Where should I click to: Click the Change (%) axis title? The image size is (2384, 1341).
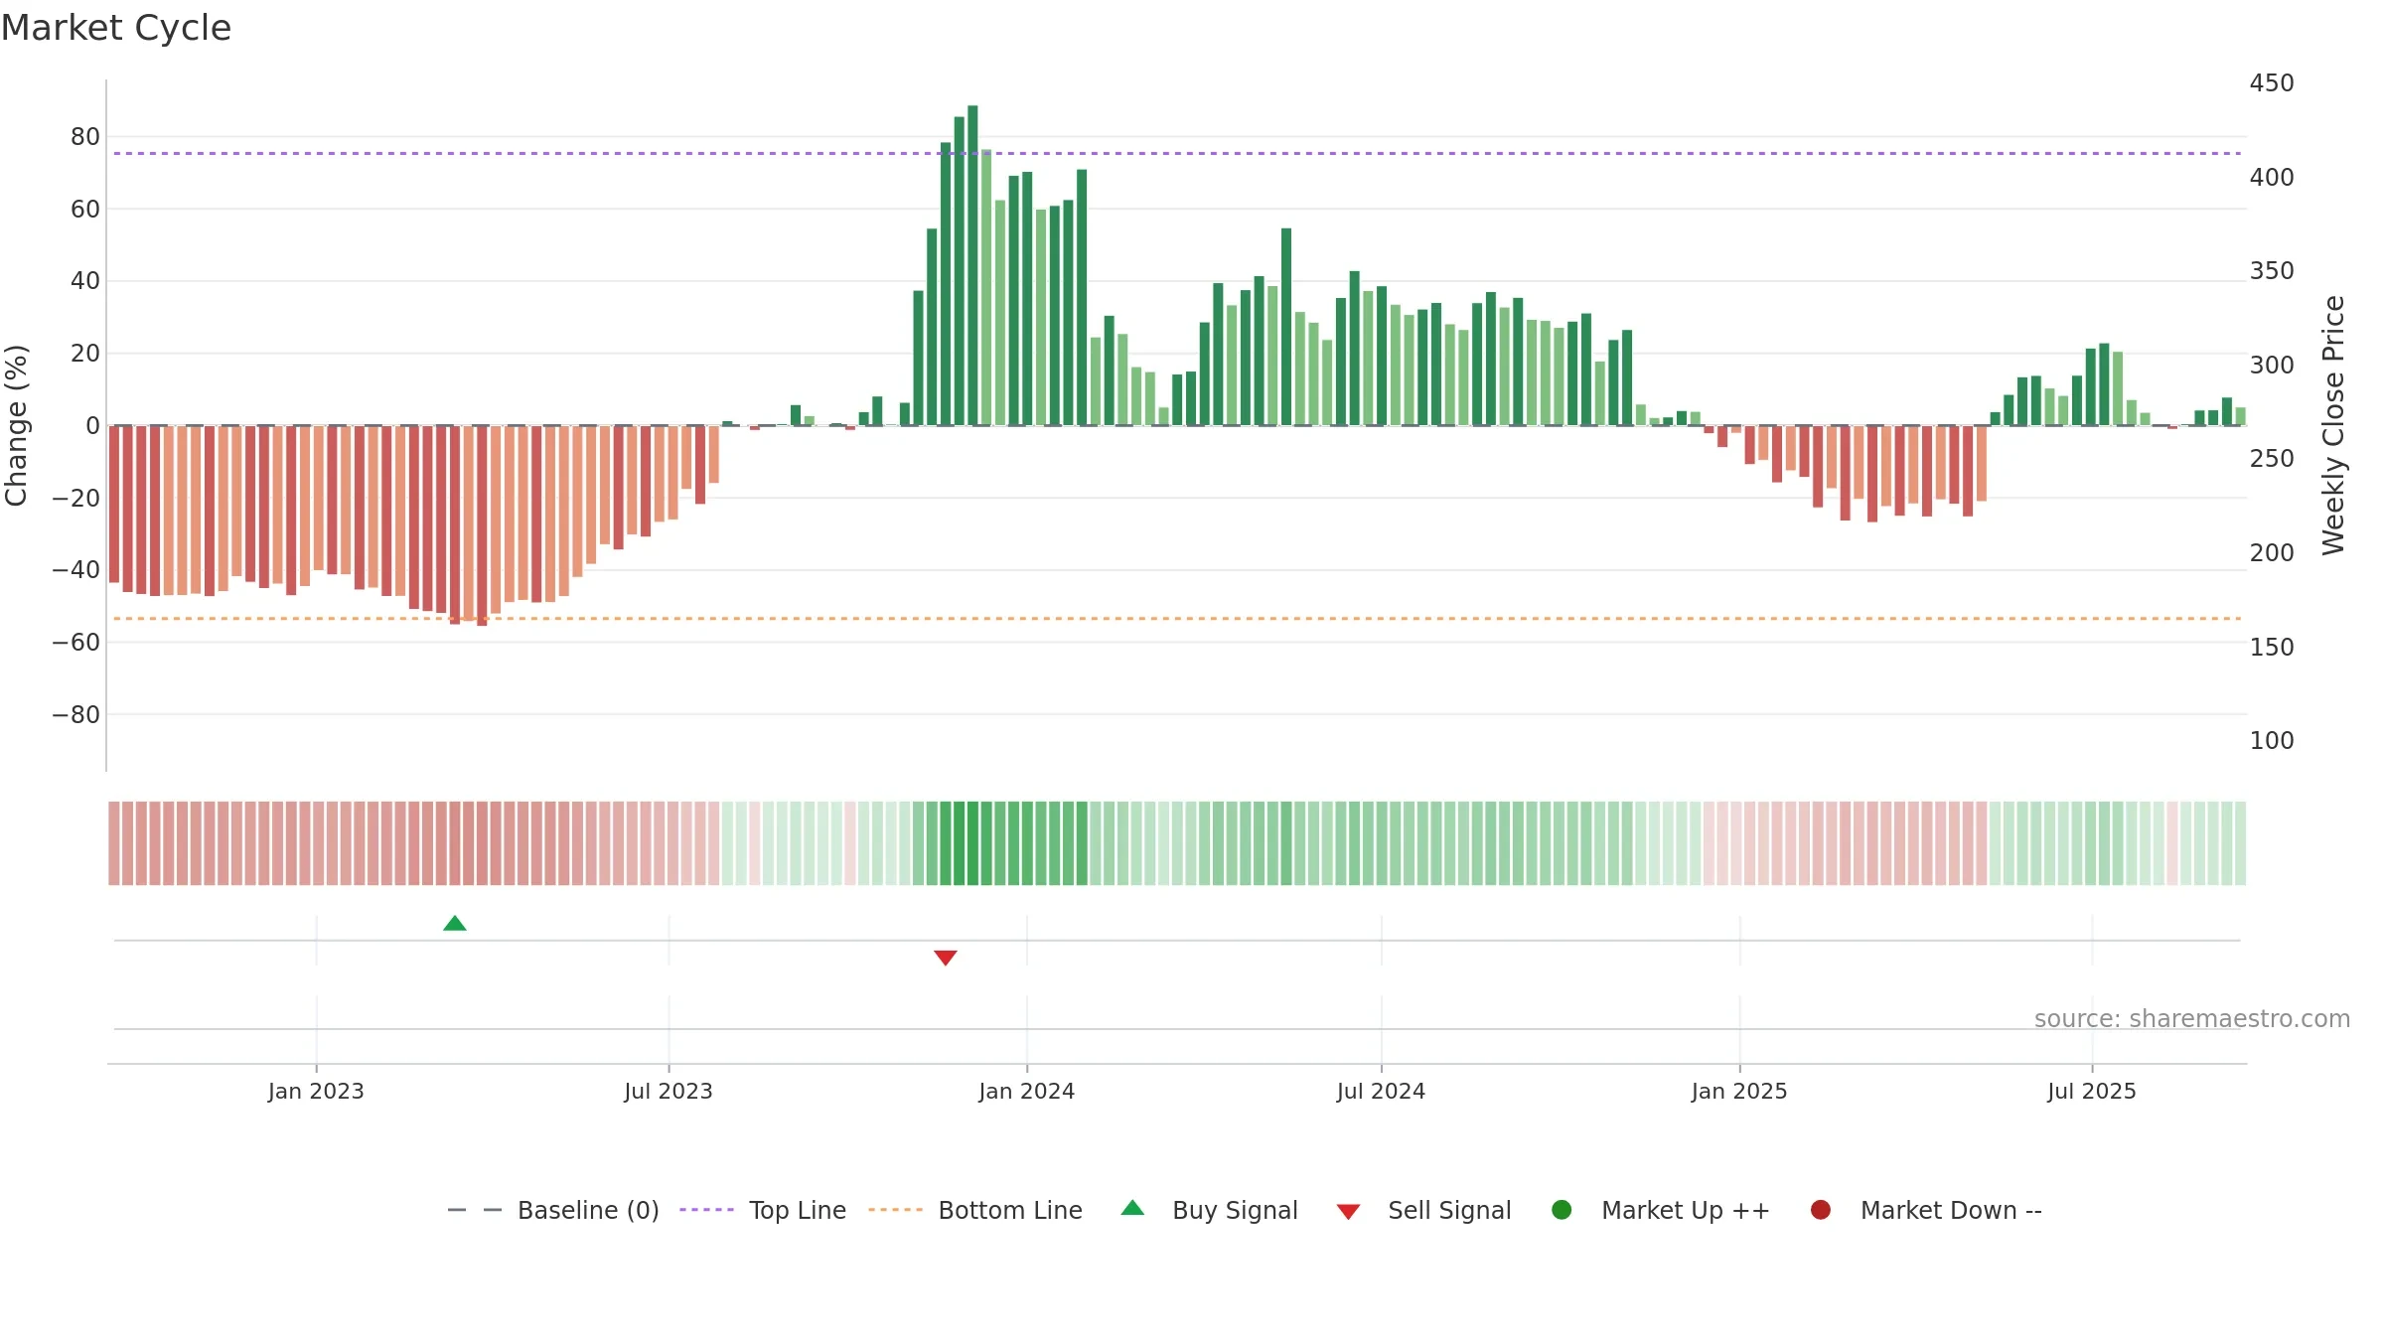click(x=16, y=425)
